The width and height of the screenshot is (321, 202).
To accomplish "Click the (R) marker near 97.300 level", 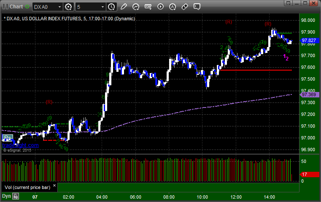I will click(49, 102).
